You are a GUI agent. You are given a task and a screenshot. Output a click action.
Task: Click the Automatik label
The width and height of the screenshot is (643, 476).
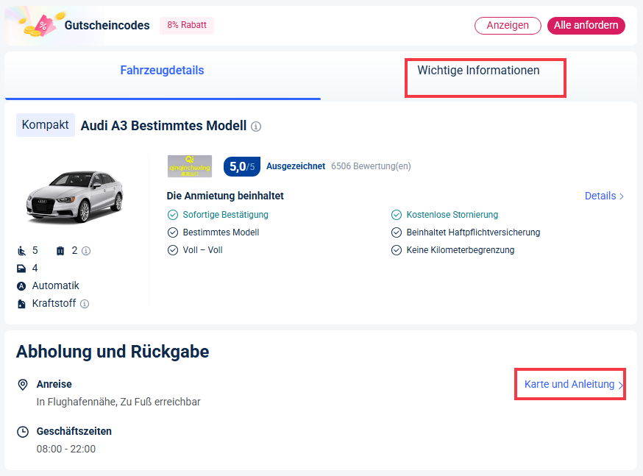pos(55,285)
